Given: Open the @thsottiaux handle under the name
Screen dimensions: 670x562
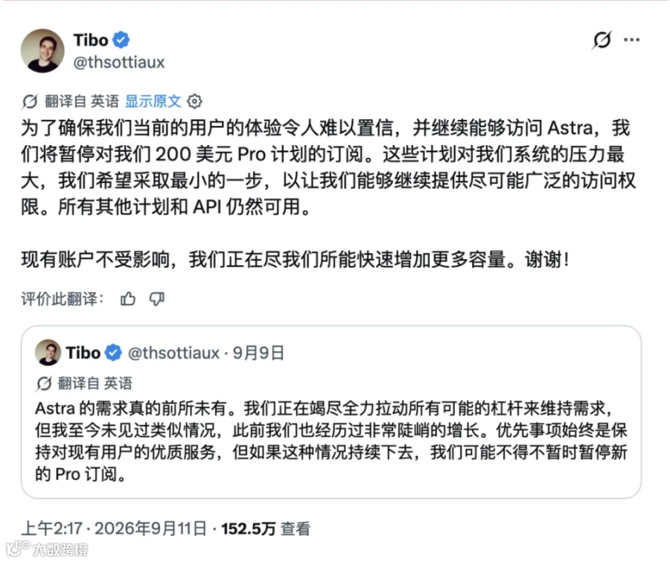Looking at the screenshot, I should pos(119,63).
